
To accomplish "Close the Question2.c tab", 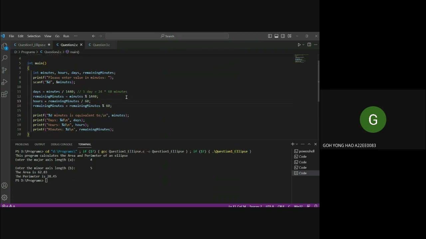I will [81, 45].
